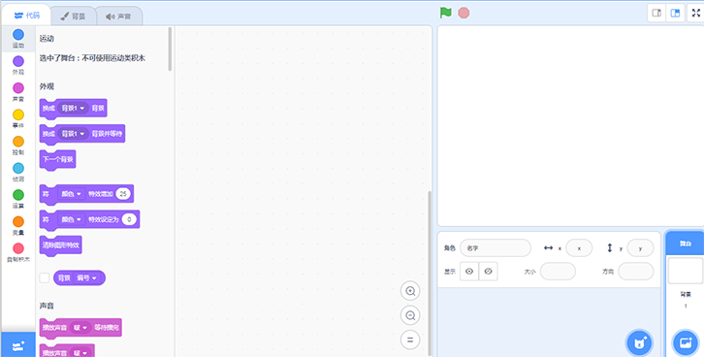The height and width of the screenshot is (357, 704).
Task: Click the 清除图形特效 block
Action: [61, 245]
